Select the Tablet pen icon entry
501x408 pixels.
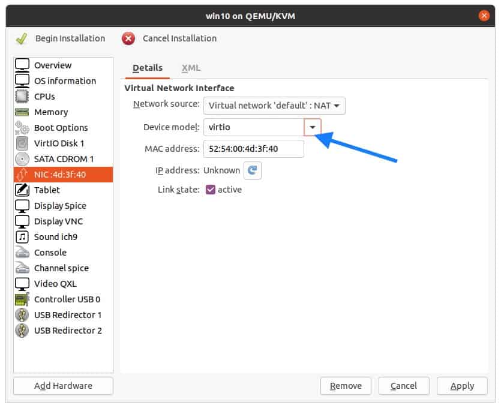(x=22, y=190)
